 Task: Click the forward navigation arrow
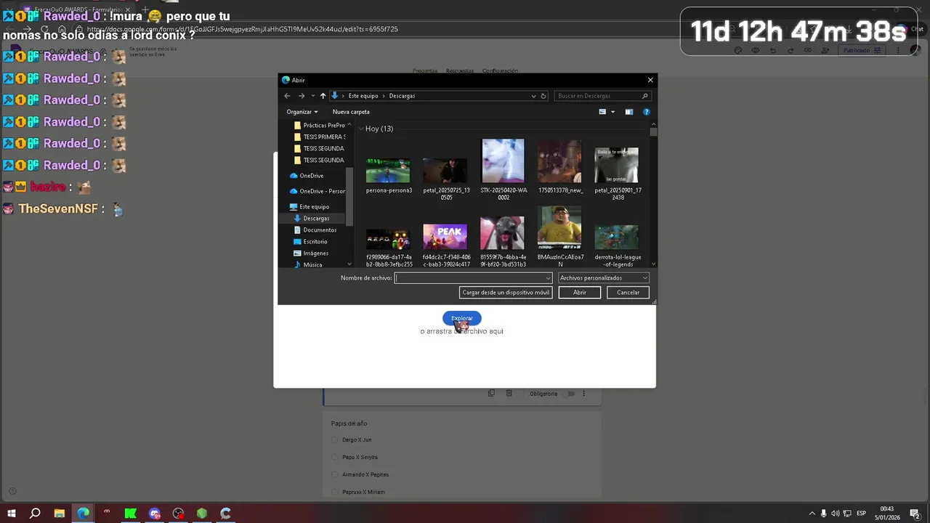302,96
